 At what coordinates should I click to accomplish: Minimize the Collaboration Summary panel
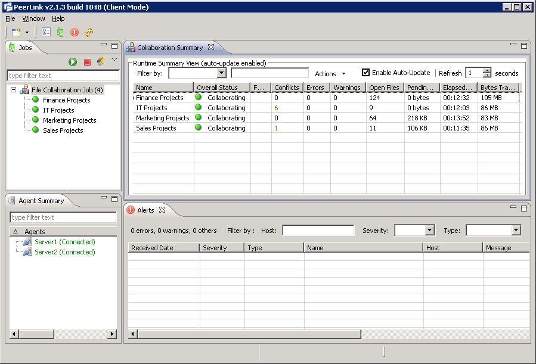[513, 45]
